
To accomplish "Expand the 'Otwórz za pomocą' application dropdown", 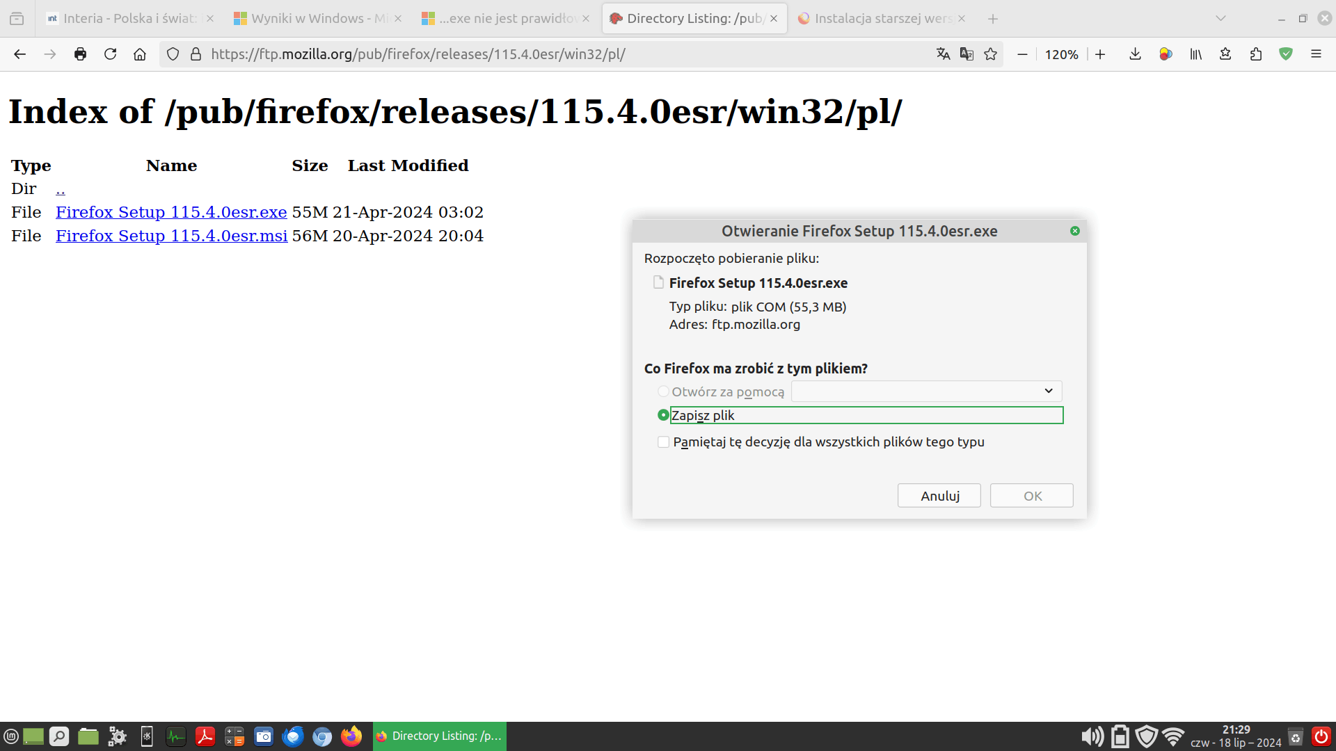I will coord(926,391).
